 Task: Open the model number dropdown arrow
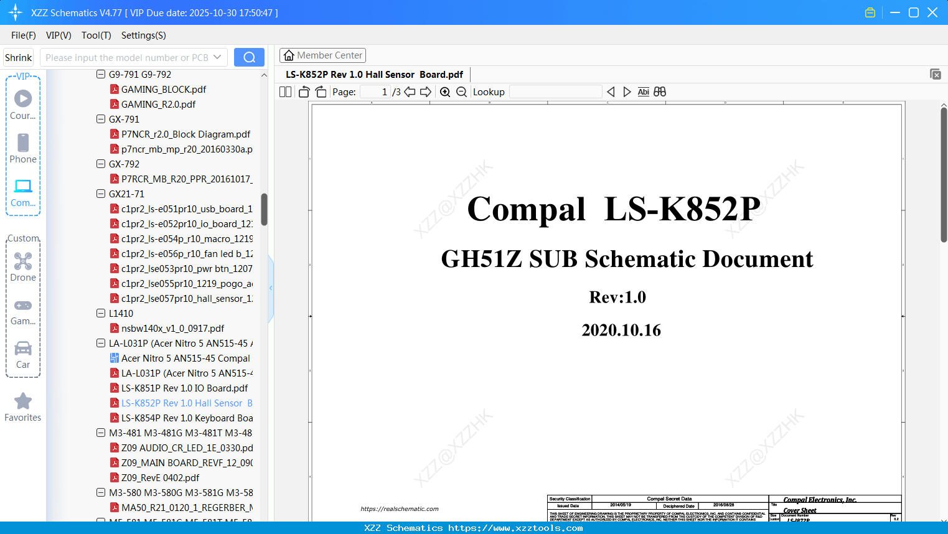tap(217, 57)
